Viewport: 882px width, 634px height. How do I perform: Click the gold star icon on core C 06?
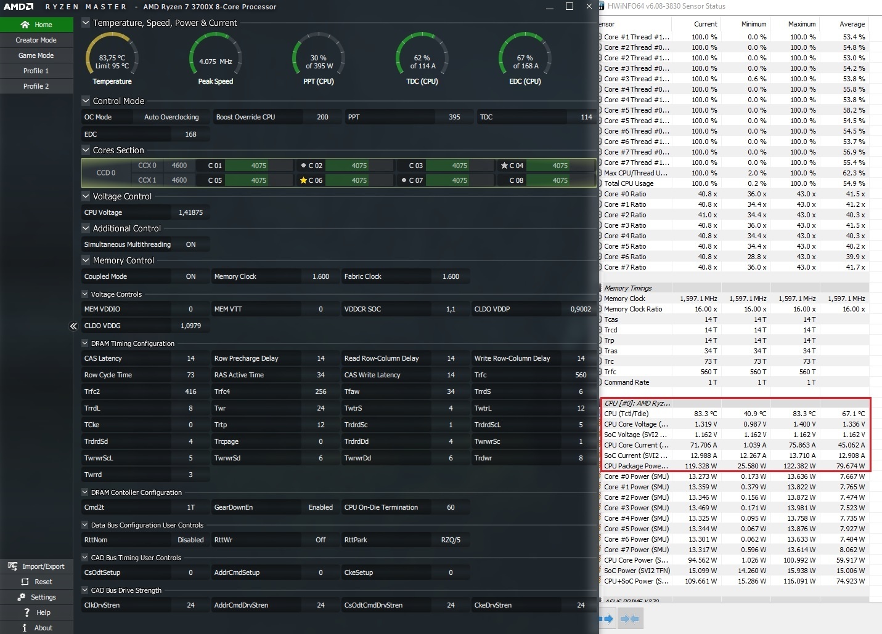tap(303, 180)
